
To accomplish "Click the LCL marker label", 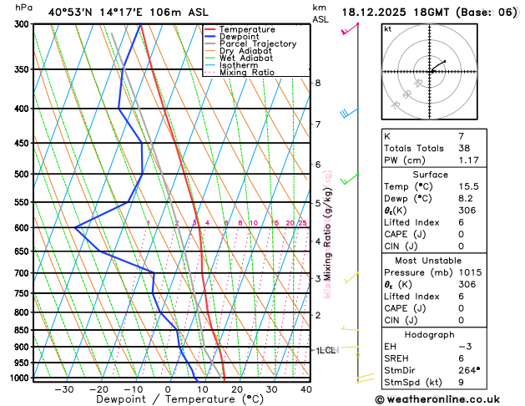I will [x=326, y=350].
